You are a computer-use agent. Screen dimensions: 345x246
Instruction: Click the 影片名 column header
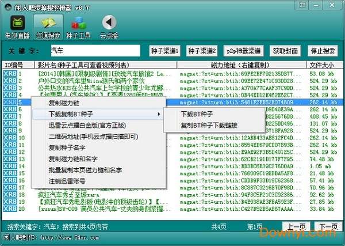106,65
